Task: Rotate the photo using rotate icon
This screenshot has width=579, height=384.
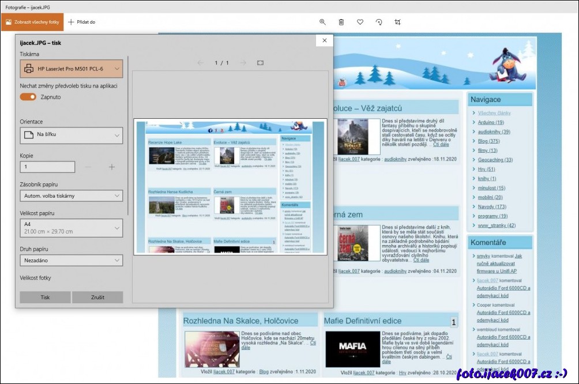Action: pos(379,22)
